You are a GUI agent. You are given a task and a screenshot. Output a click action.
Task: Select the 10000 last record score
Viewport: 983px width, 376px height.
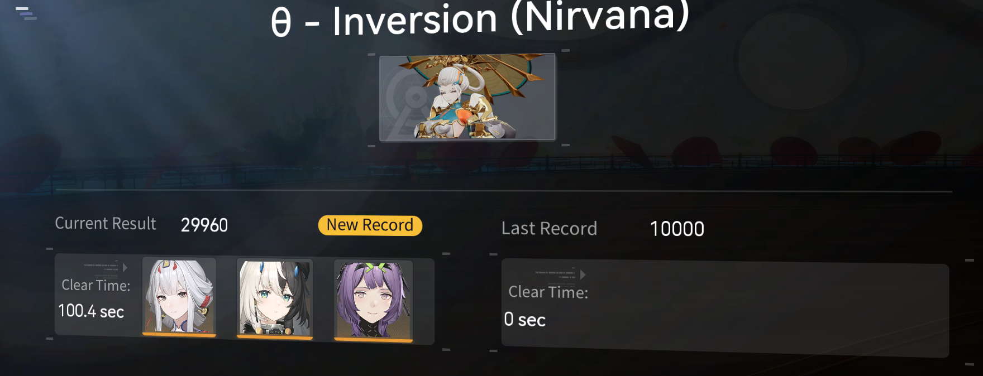677,229
